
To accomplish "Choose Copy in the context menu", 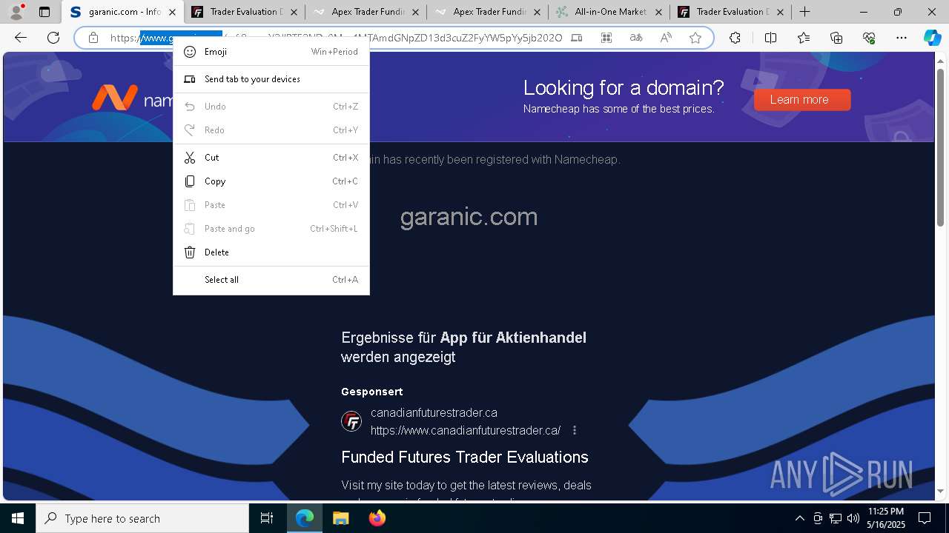I will [271, 181].
